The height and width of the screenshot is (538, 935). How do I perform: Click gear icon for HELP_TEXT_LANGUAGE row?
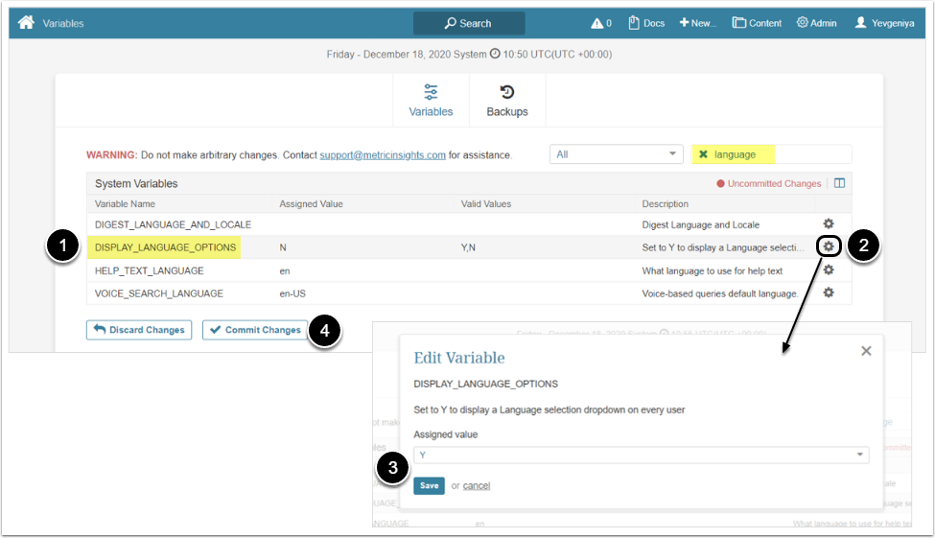(829, 270)
